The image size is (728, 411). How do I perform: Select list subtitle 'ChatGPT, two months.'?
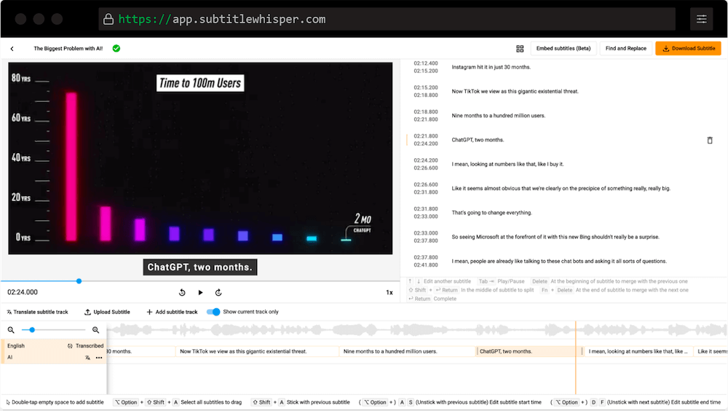478,139
